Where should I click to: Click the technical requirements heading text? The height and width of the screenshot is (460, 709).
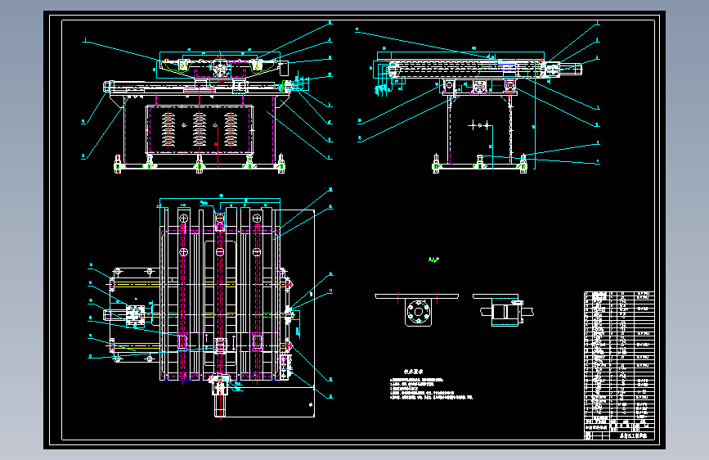tap(413, 372)
